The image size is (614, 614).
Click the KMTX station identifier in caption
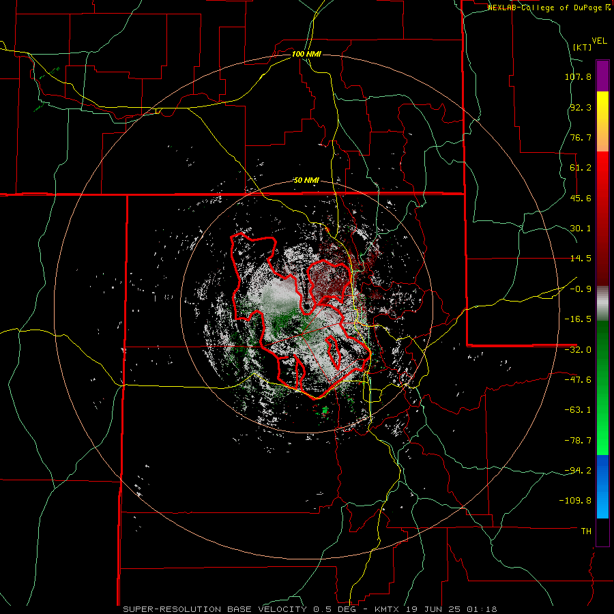click(x=388, y=609)
